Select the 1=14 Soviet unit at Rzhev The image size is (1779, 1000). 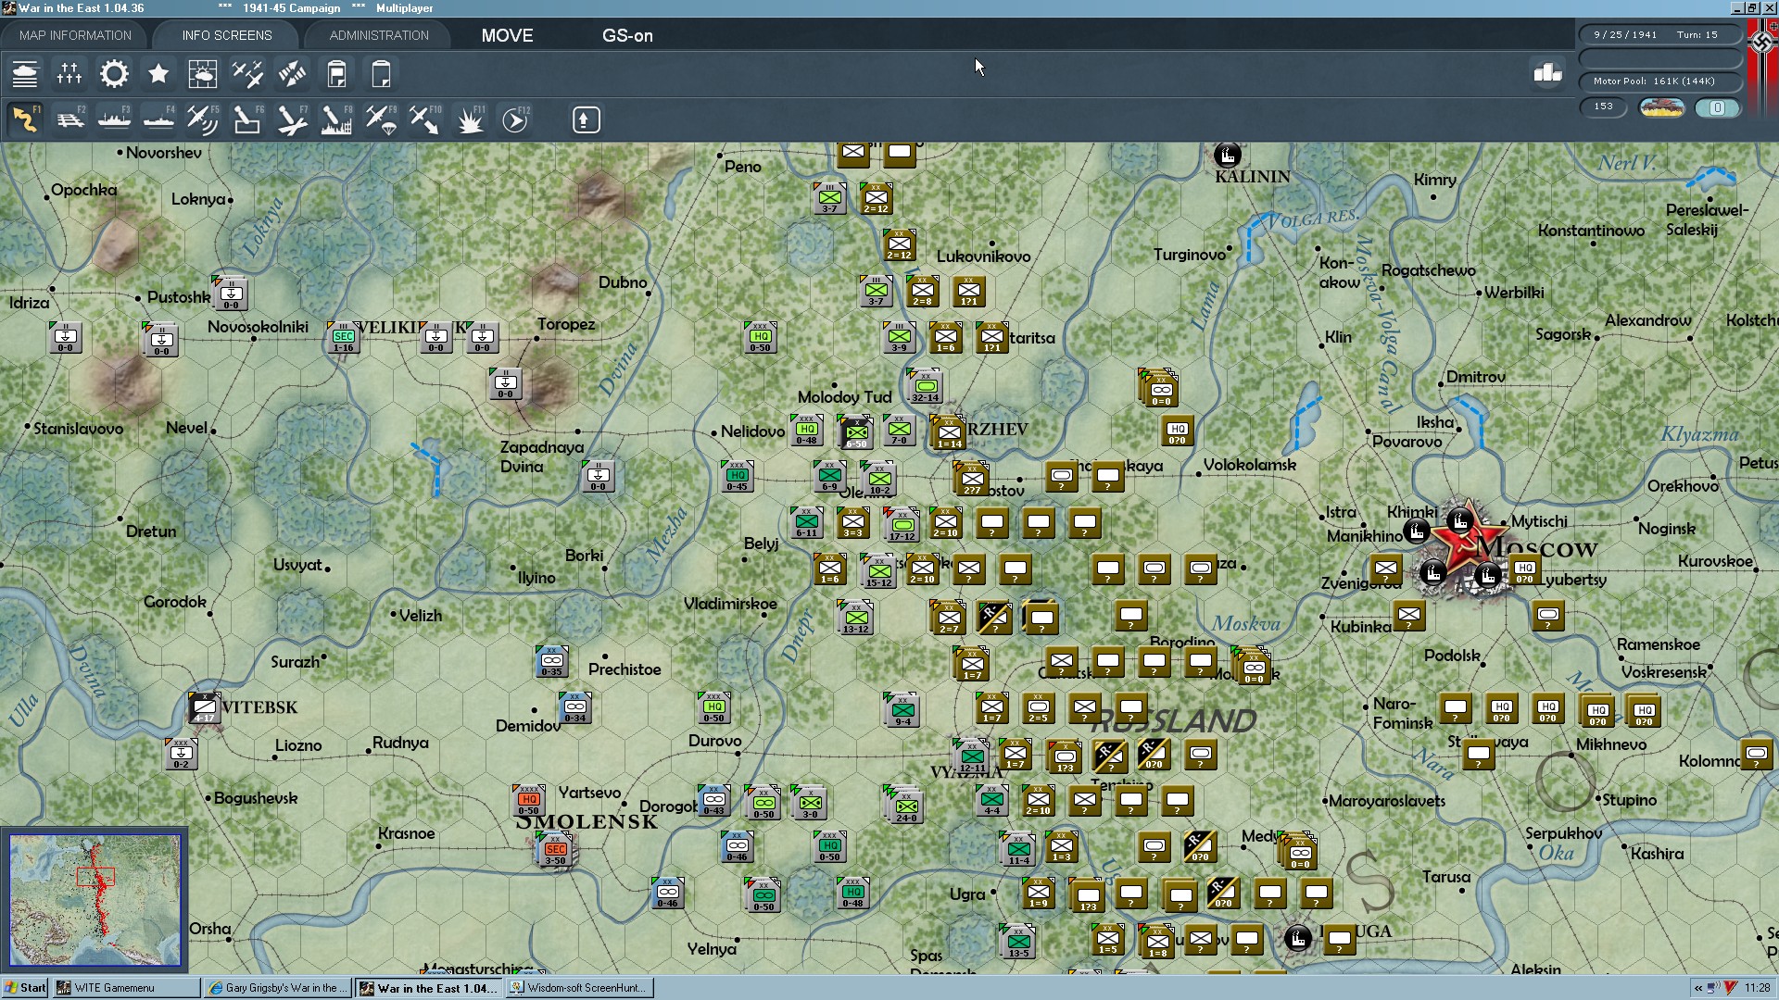949,433
